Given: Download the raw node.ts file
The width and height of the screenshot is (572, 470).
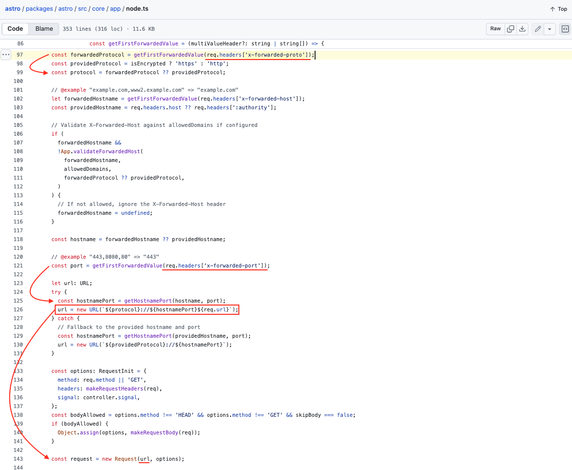Looking at the screenshot, I should tap(522, 29).
